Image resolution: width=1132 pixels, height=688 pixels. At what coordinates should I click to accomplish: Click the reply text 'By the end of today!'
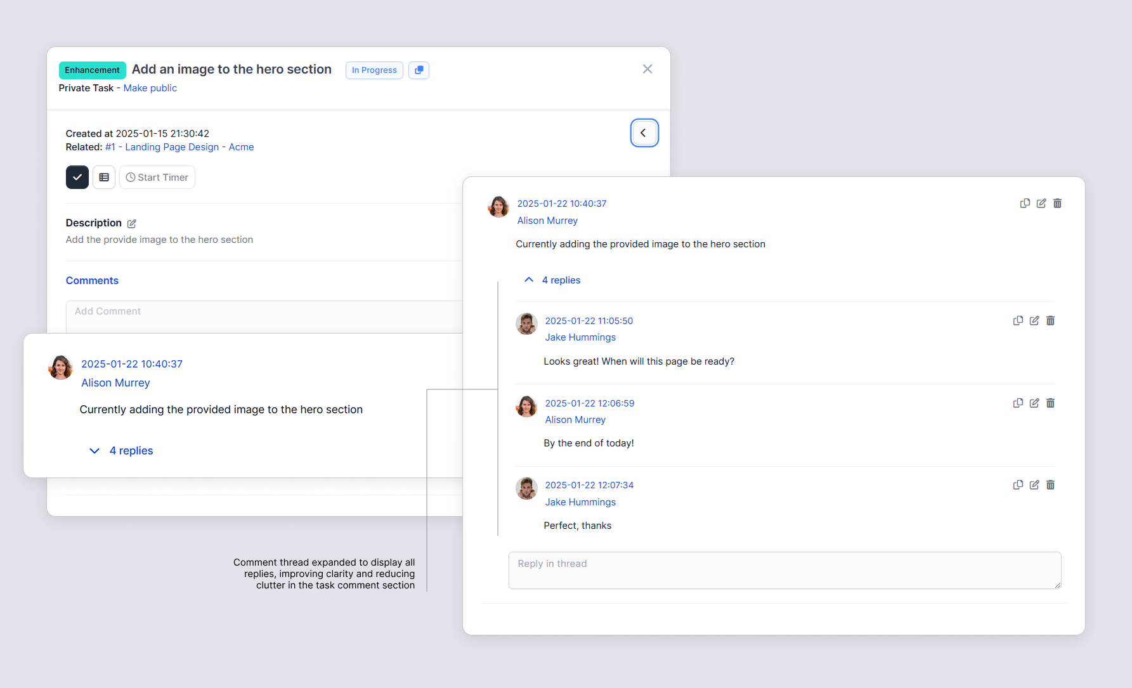pos(589,443)
